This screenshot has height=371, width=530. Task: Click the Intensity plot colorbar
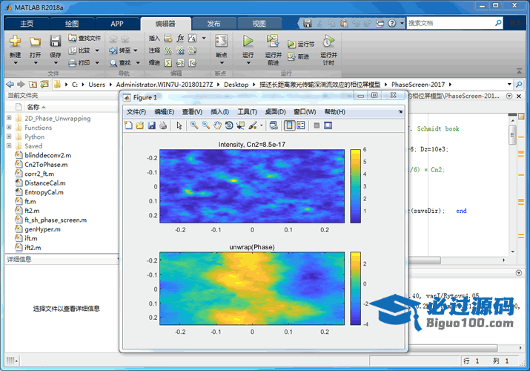(355, 185)
